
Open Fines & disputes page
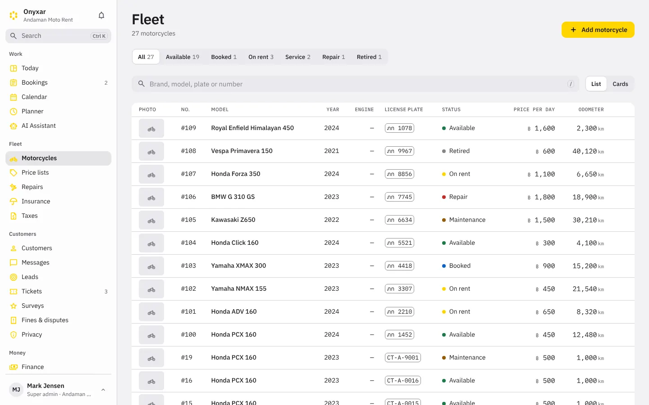(58, 320)
